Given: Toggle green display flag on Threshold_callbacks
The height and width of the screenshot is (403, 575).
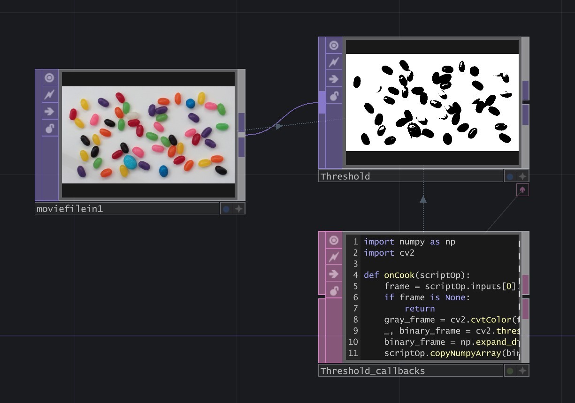Looking at the screenshot, I should (510, 371).
